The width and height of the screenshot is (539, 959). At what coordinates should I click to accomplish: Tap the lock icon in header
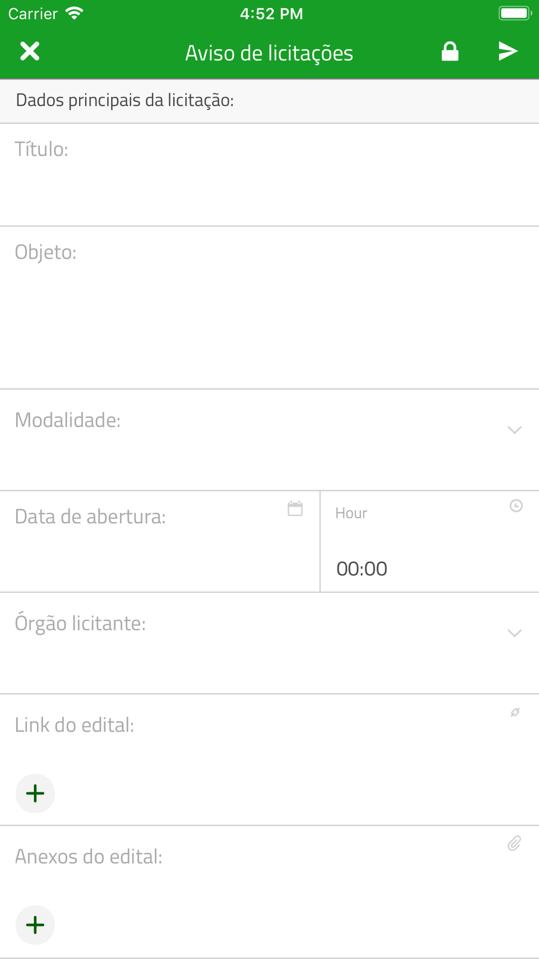(450, 52)
